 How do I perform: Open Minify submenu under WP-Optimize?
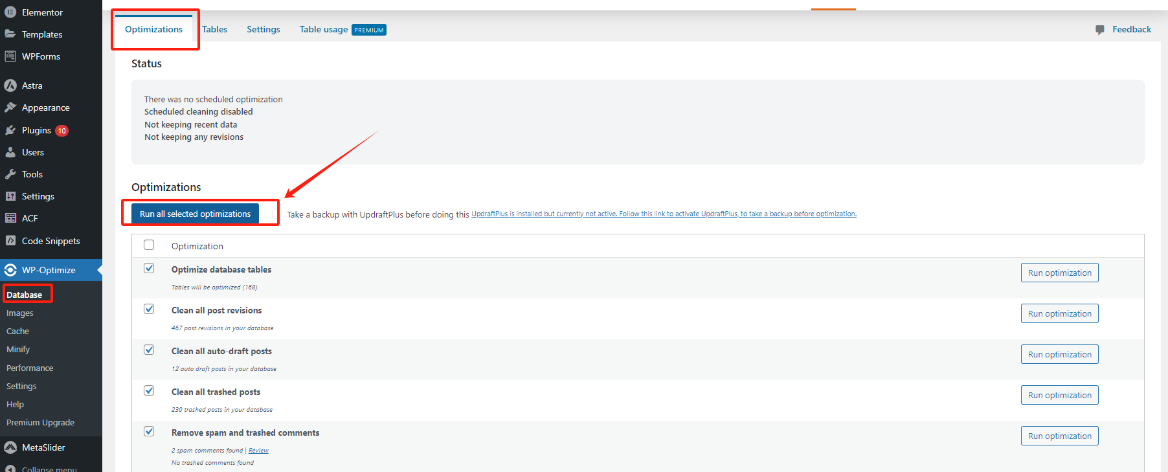coord(18,349)
